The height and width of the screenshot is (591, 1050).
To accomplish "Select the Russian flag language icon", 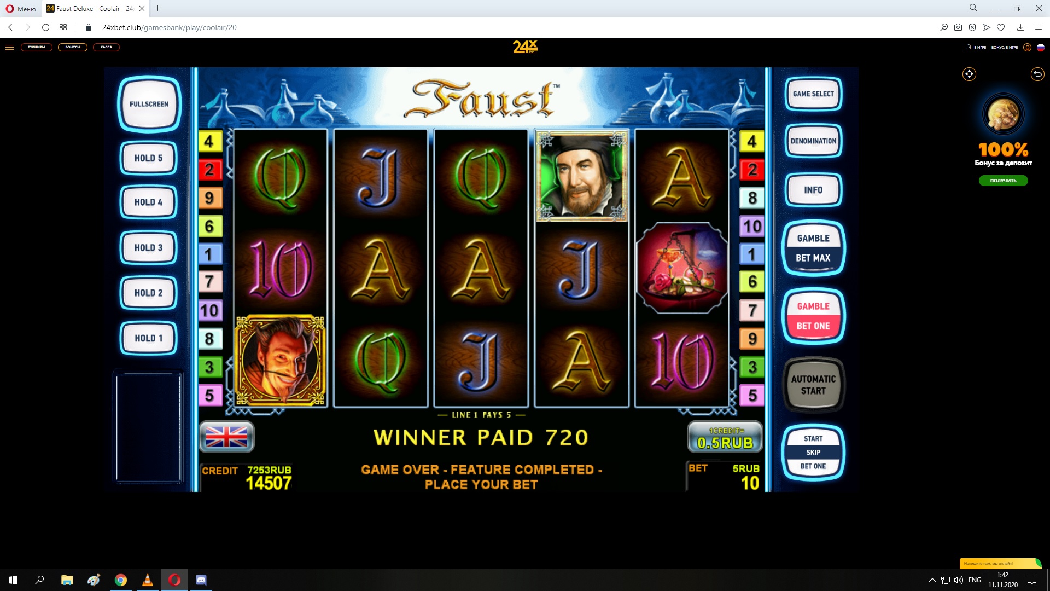I will (1041, 47).
